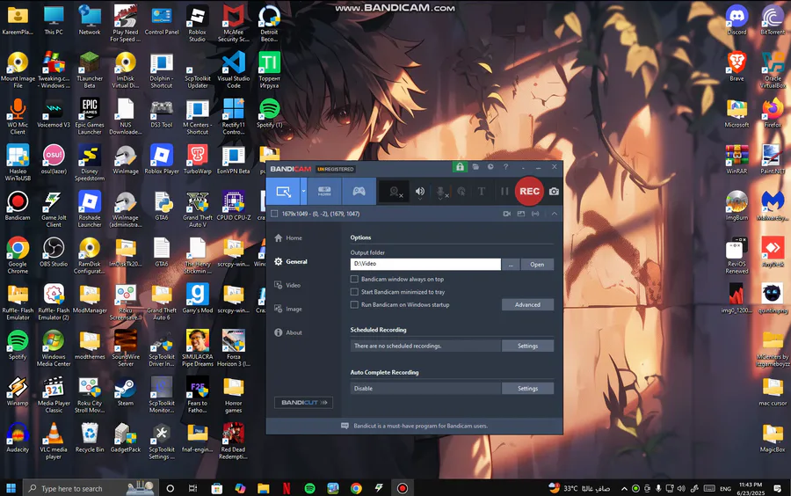Expand the speaker settings chevron
Viewport: 791px width, 496px height.
pyautogui.click(x=420, y=200)
